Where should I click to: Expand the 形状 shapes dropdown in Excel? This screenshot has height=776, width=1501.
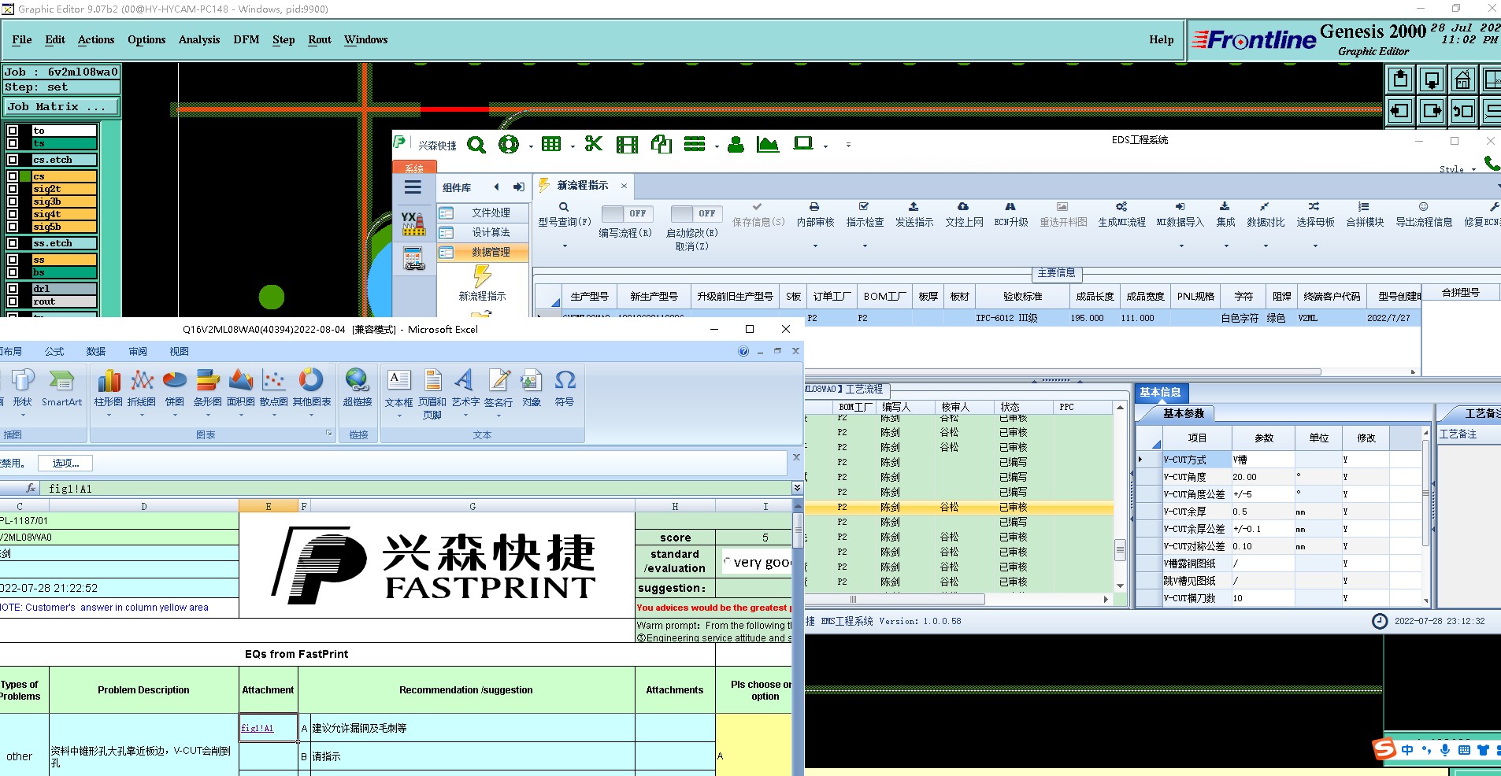[23, 415]
